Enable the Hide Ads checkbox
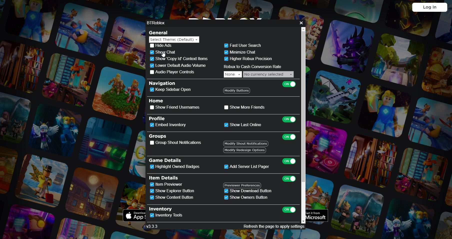Screen dimensions: 452x239 (152, 46)
